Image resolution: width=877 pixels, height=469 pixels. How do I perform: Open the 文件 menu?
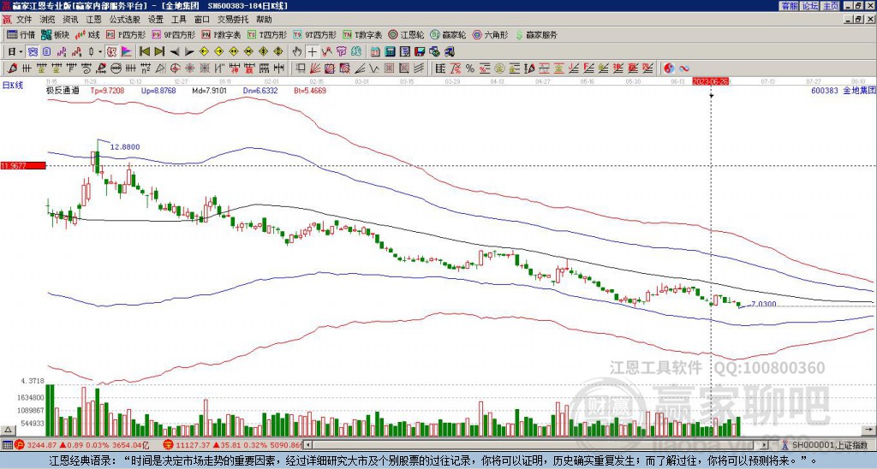(24, 20)
